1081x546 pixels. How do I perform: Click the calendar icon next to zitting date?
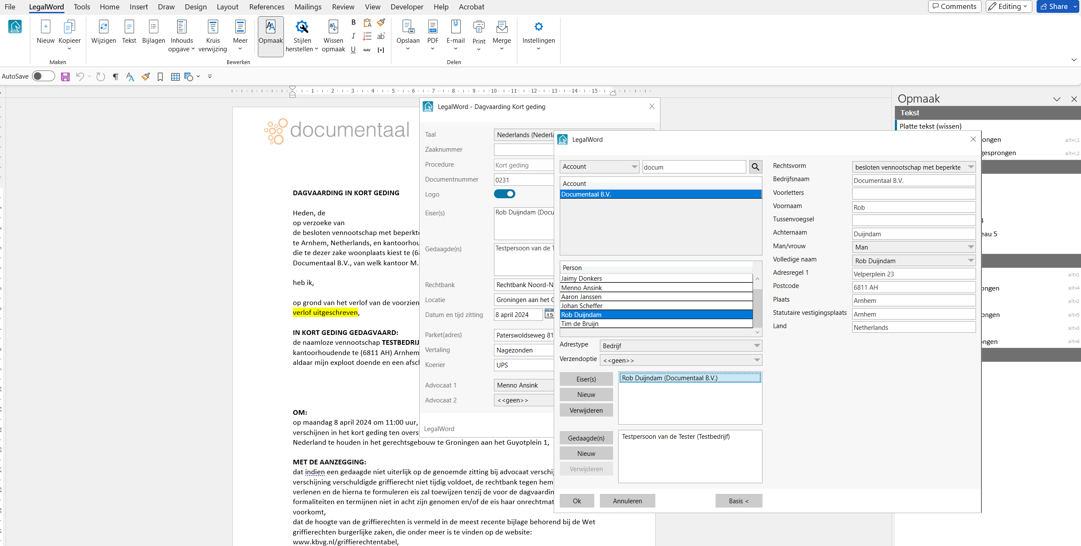[x=549, y=314]
